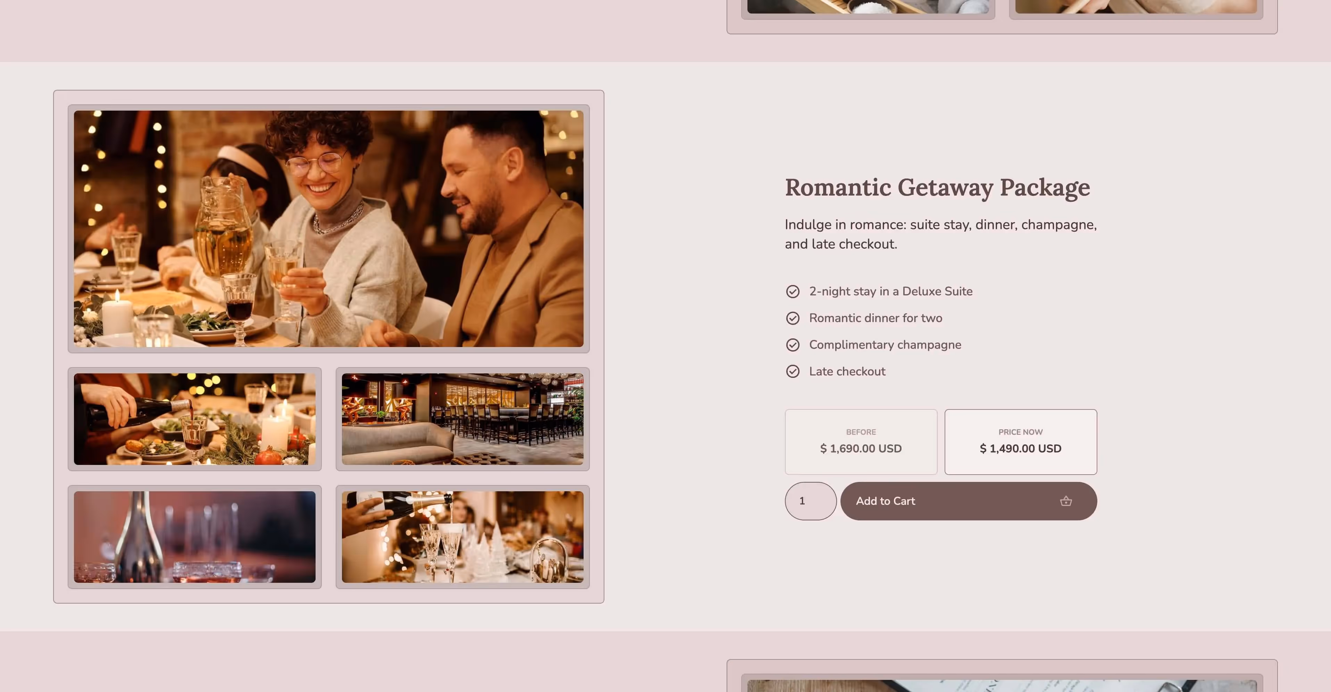Screen dimensions: 1331x692
Task: Select the checkmark beside Complimentary champagne
Action: coord(793,345)
